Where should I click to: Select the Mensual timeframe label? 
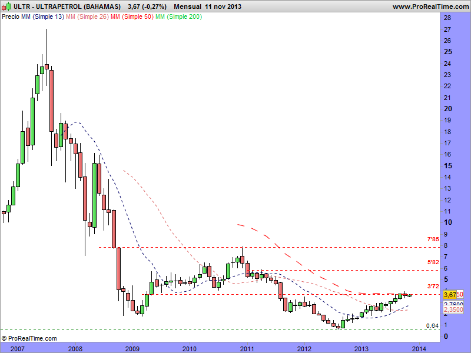187,6
